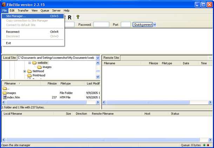Open the Server menu

[x=56, y=10]
